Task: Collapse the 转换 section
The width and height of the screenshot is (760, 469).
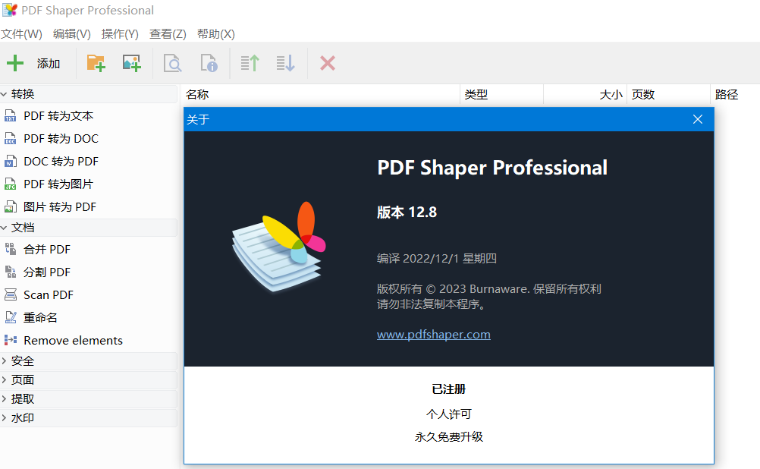Action: tap(4, 94)
